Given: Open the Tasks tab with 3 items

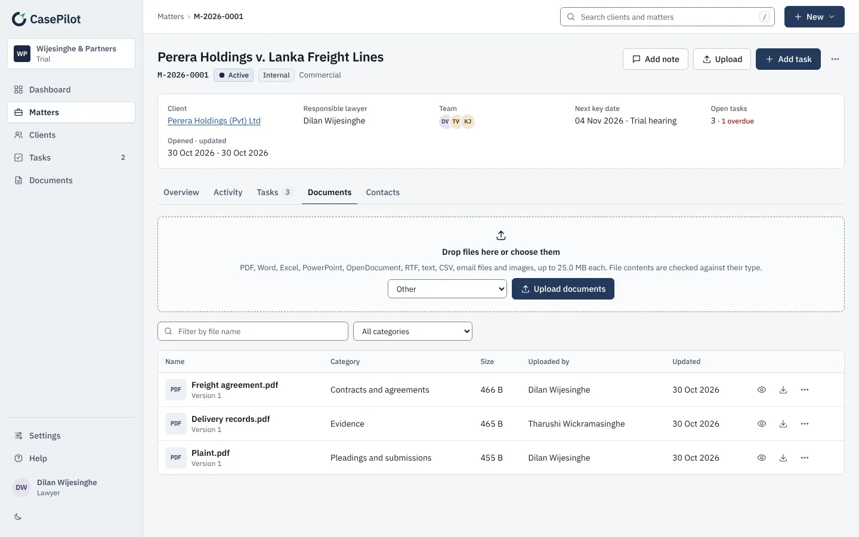Looking at the screenshot, I should 274,192.
